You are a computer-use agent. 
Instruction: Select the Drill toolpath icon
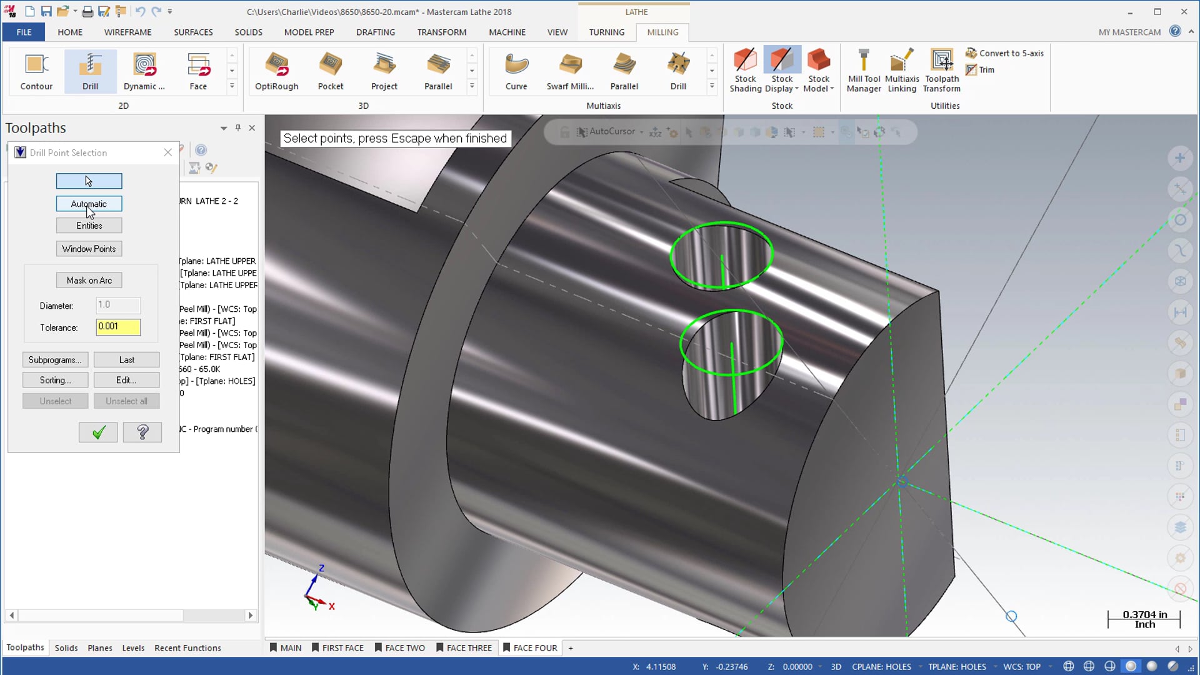pos(90,70)
